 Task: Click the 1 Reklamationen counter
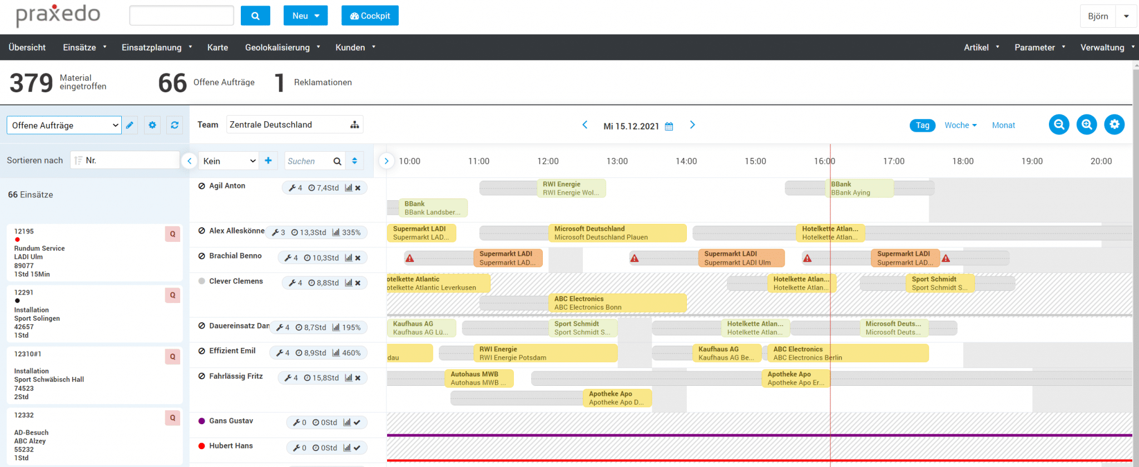(x=313, y=82)
